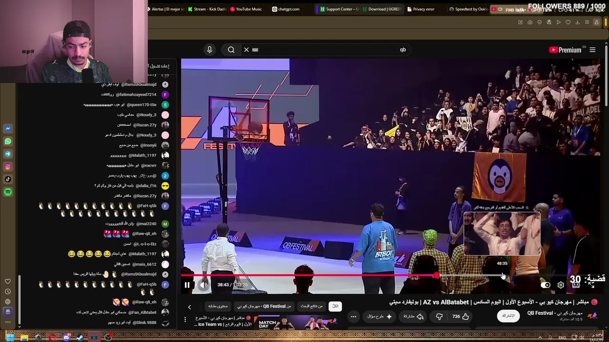Select the 'From QB Festival' filter chip
Viewport: 609px width, 342px height.
pos(264,306)
